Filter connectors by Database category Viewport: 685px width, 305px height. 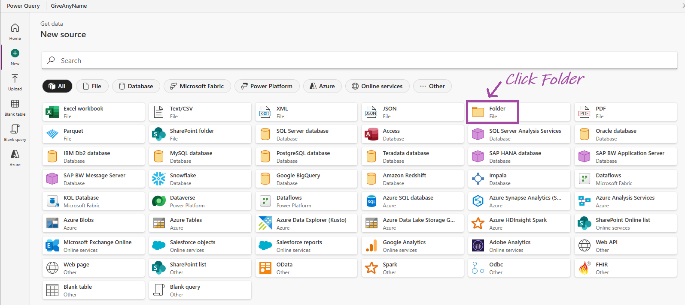(136, 86)
